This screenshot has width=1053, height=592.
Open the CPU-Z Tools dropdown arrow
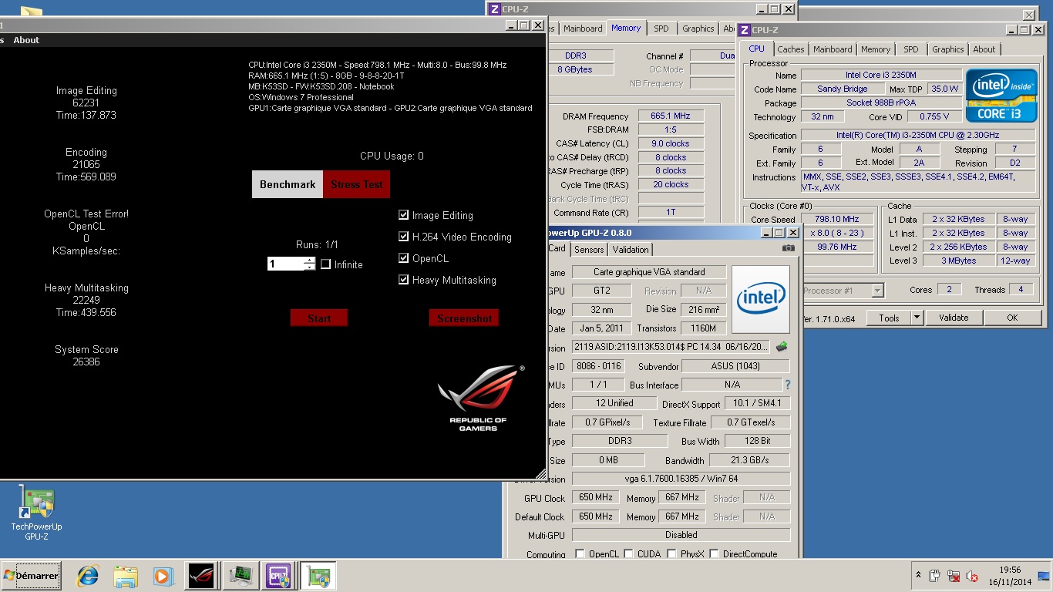917,318
